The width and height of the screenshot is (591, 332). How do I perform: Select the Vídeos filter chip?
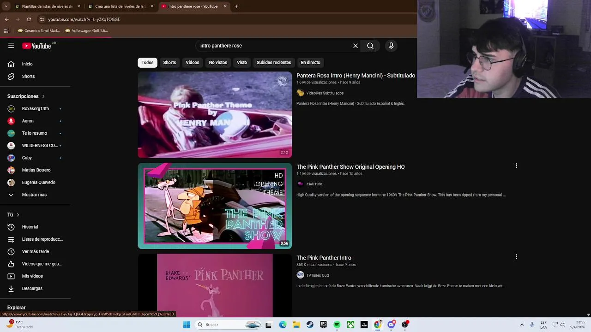tap(193, 62)
